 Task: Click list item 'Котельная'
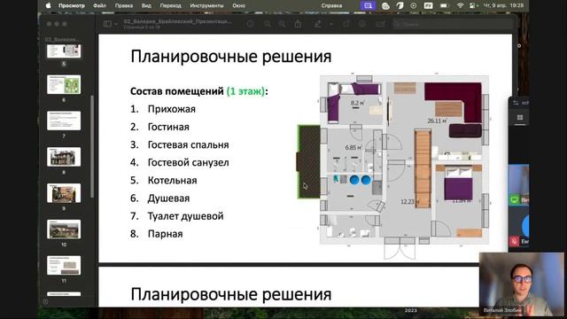pyautogui.click(x=172, y=181)
